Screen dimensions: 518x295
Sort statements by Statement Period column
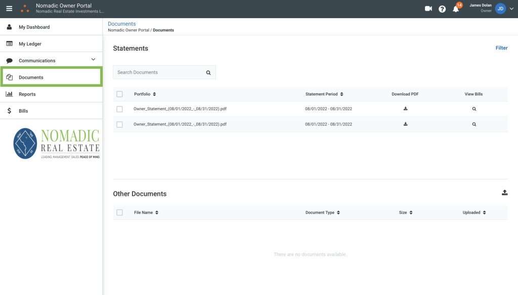324,94
